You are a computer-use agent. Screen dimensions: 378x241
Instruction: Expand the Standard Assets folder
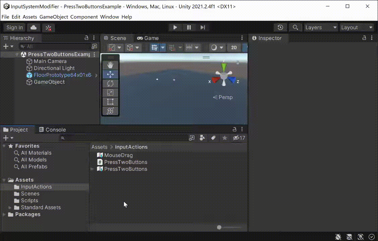(x=10, y=208)
